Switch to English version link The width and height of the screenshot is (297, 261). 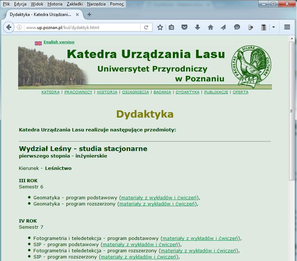59,42
